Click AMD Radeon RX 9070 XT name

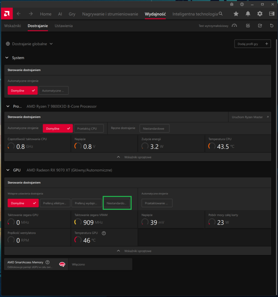pos(69,170)
